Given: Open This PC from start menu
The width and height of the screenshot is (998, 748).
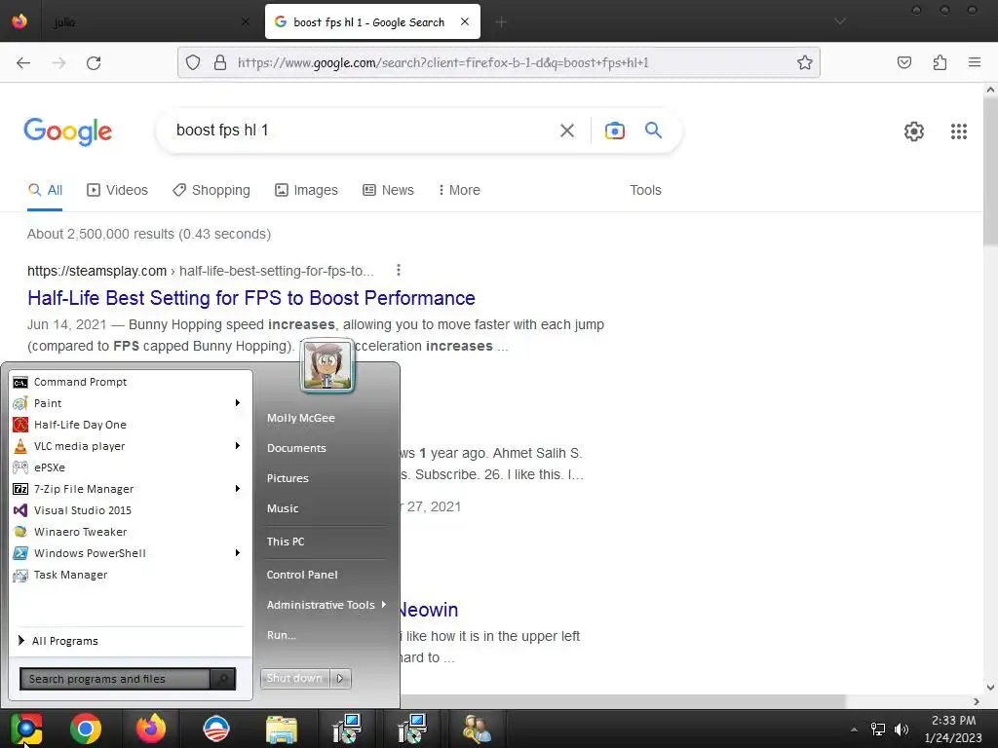Looking at the screenshot, I should pyautogui.click(x=286, y=542).
